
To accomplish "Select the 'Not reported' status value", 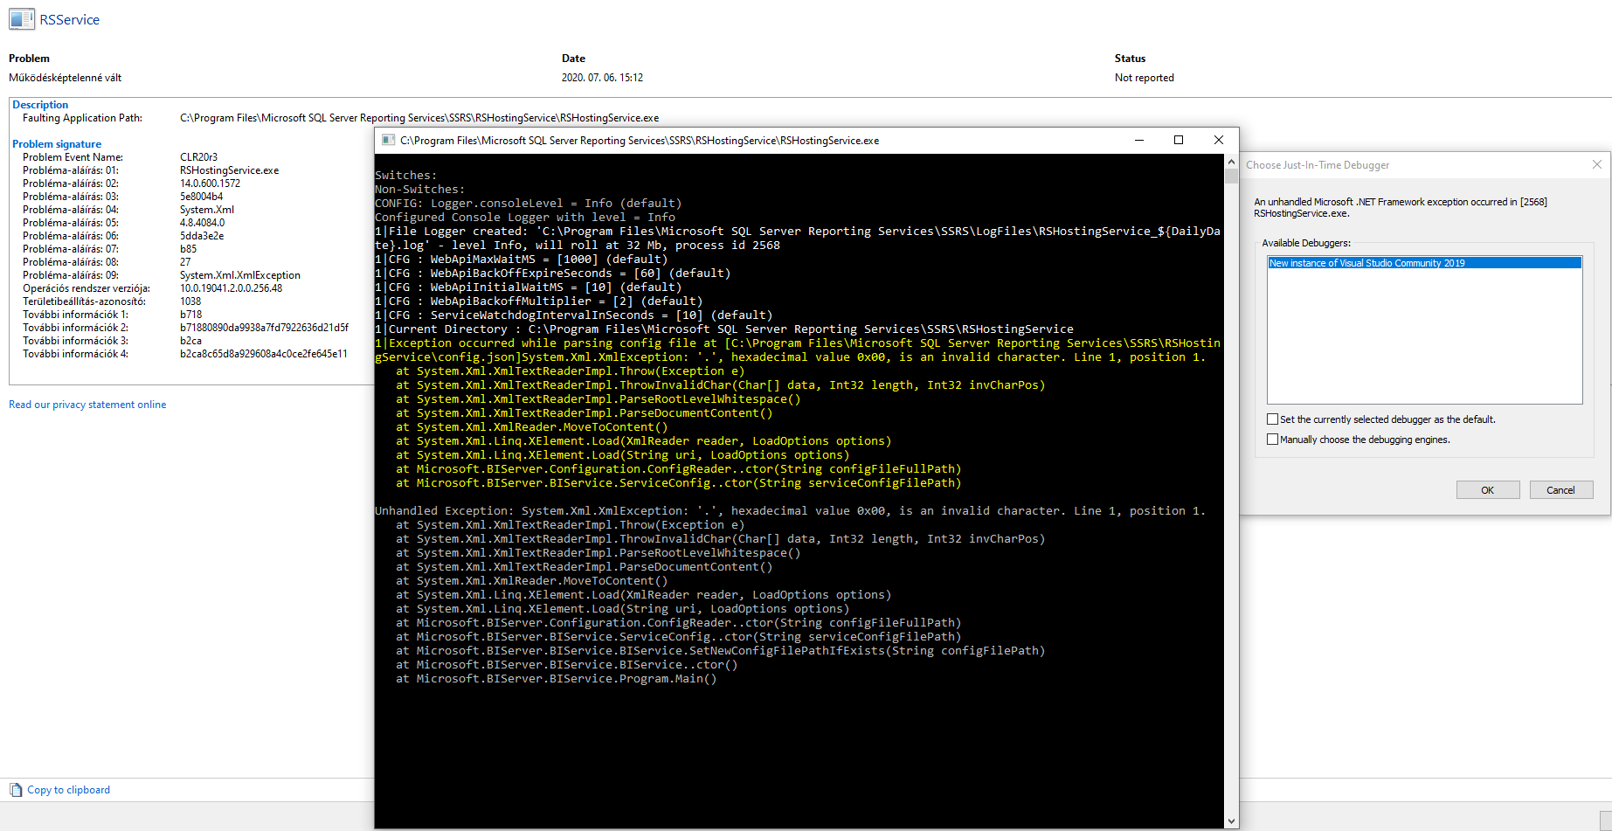I will (1145, 78).
